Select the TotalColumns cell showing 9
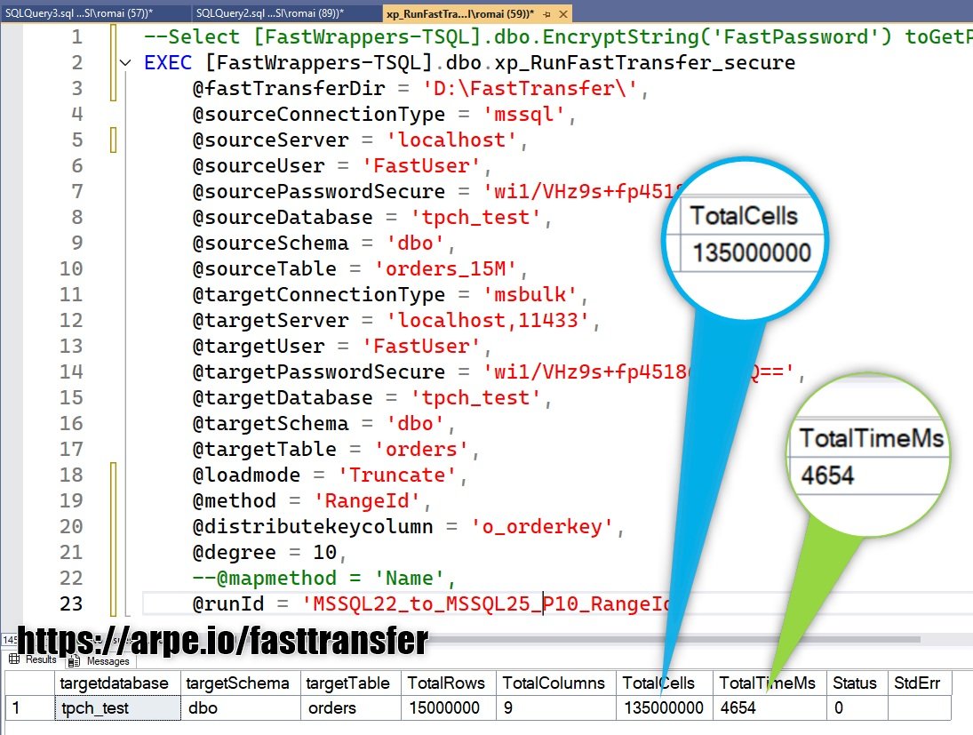973x735 pixels. [x=555, y=707]
